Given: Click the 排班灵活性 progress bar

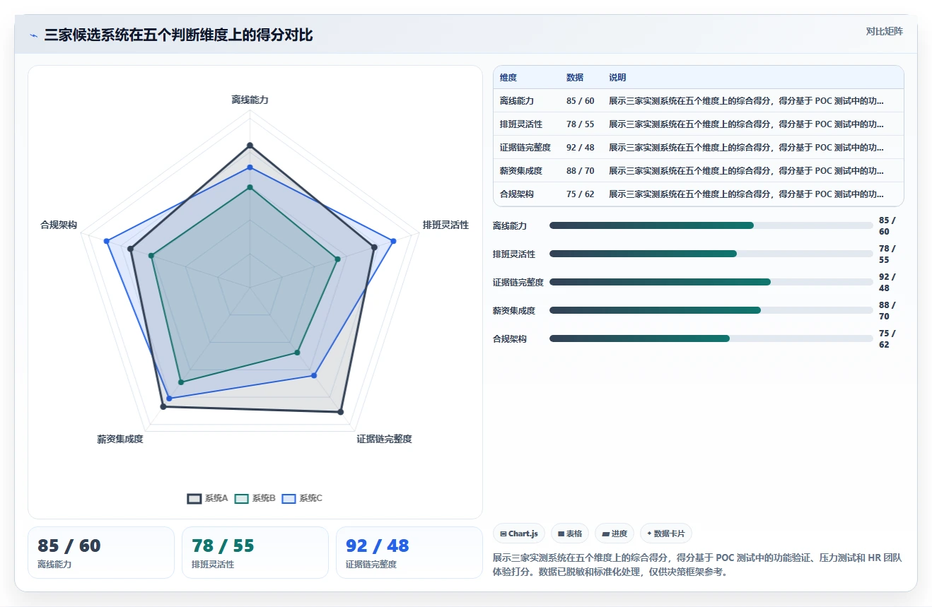Looking at the screenshot, I should coord(711,254).
